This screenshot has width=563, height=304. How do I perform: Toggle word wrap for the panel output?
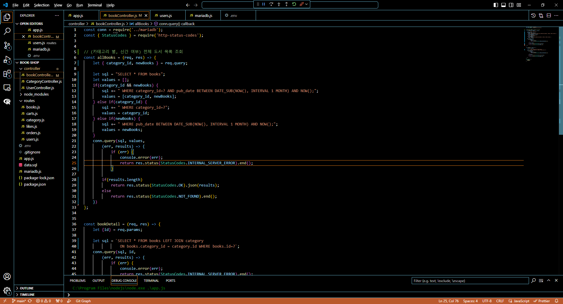click(541, 281)
